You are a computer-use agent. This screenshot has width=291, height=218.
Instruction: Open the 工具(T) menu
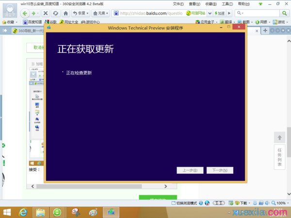(227, 4)
